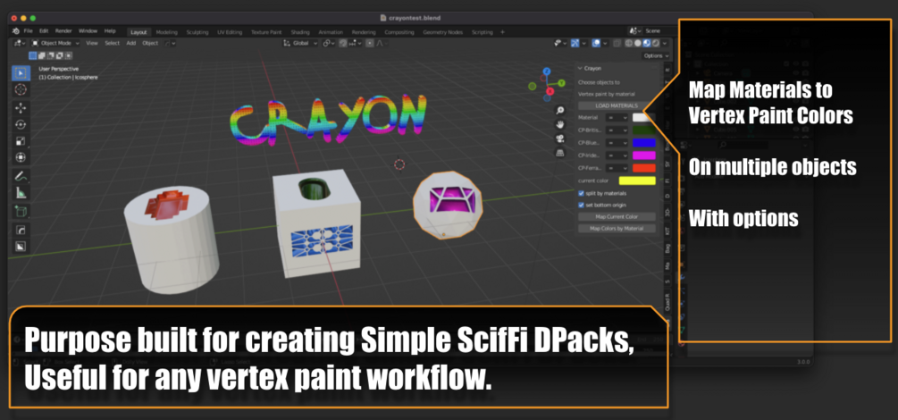Switch to material preview shading
The width and height of the screenshot is (898, 420).
(646, 43)
